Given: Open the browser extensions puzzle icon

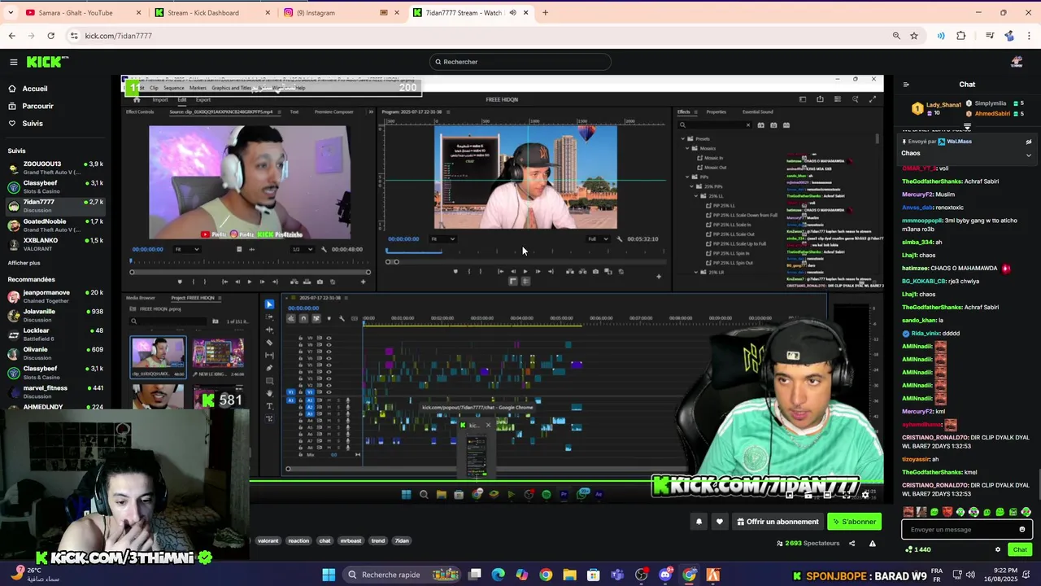Looking at the screenshot, I should (961, 36).
